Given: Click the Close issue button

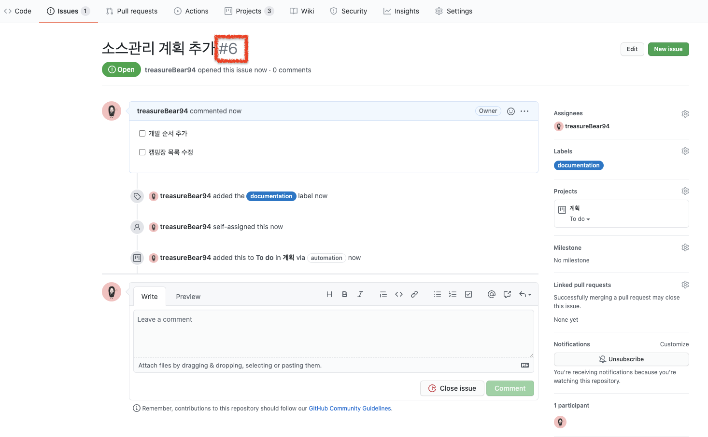Looking at the screenshot, I should pos(452,388).
